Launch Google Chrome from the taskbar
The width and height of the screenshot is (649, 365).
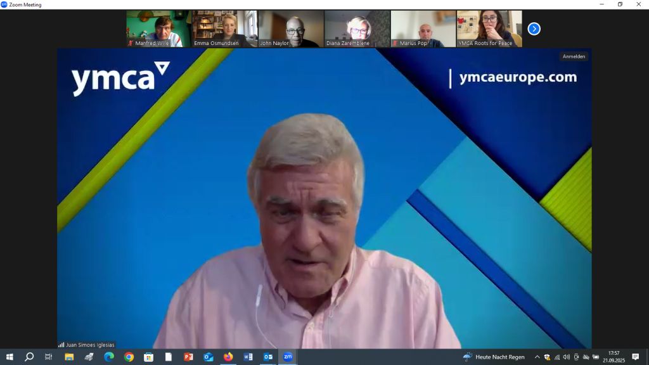[129, 357]
